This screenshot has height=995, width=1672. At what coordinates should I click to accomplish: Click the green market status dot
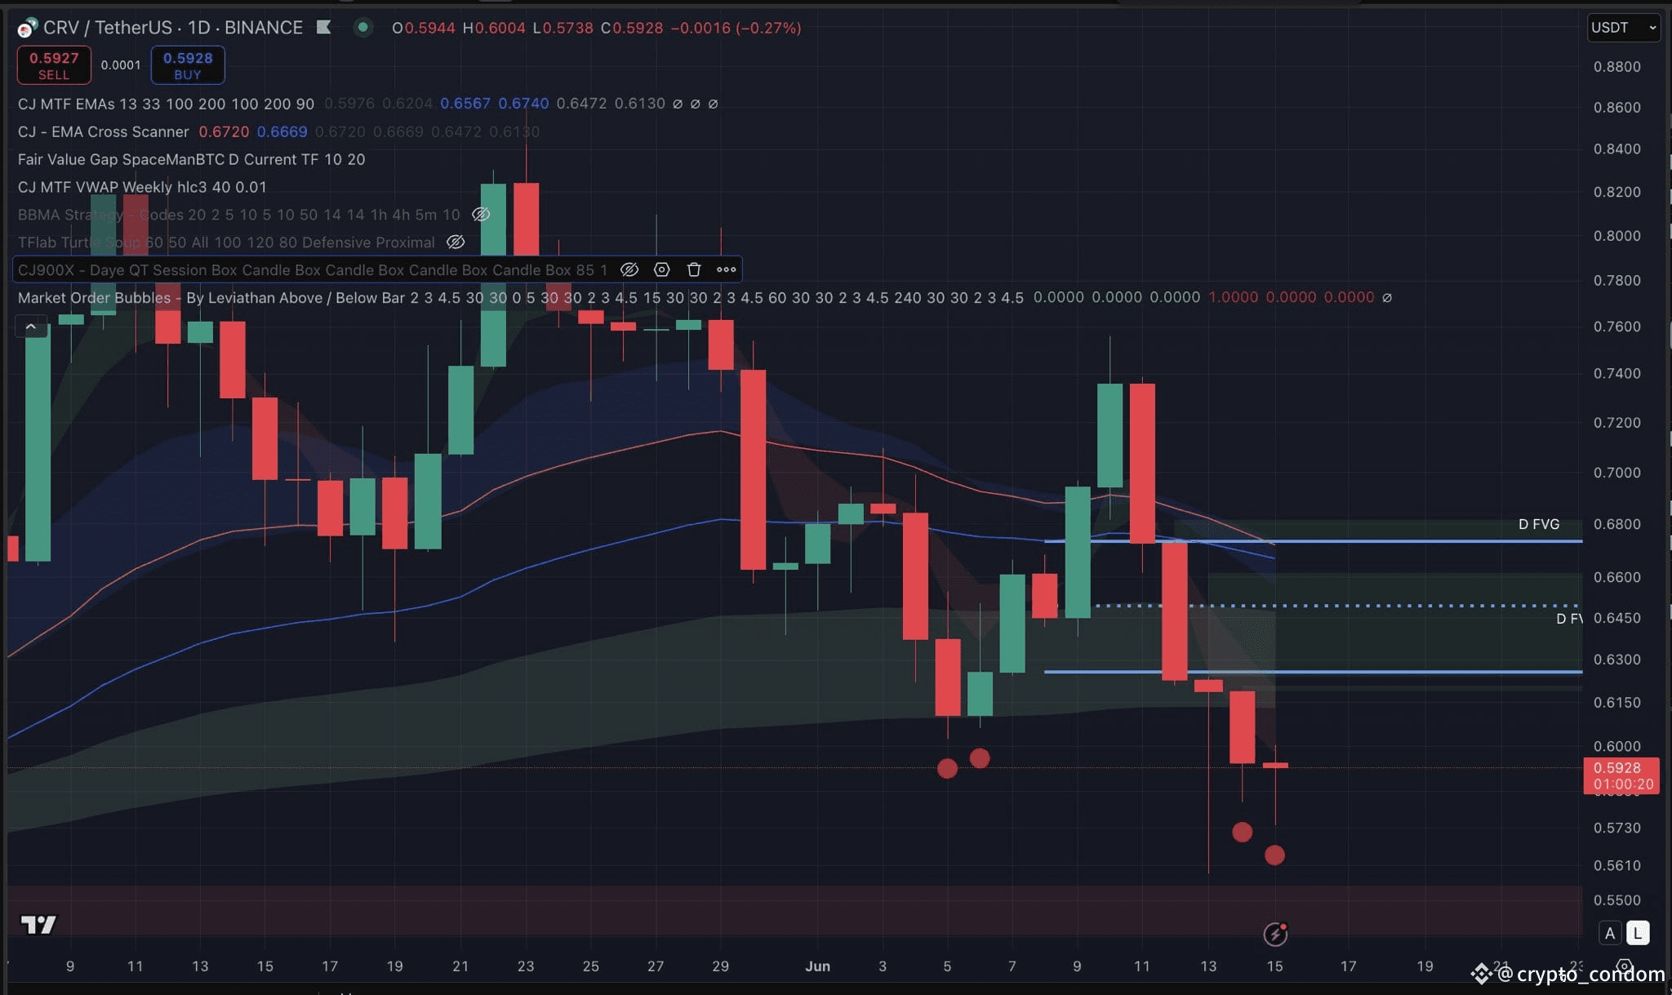[363, 28]
